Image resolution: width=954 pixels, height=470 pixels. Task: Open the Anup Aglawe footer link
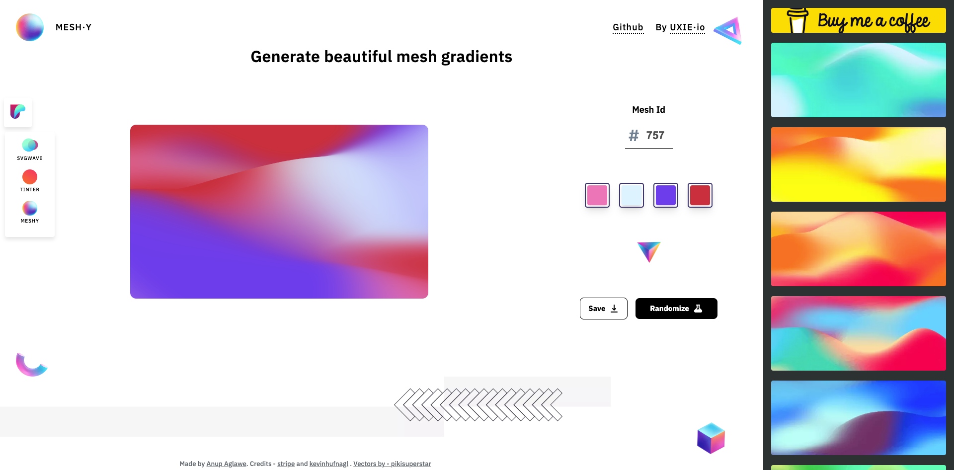pyautogui.click(x=226, y=464)
